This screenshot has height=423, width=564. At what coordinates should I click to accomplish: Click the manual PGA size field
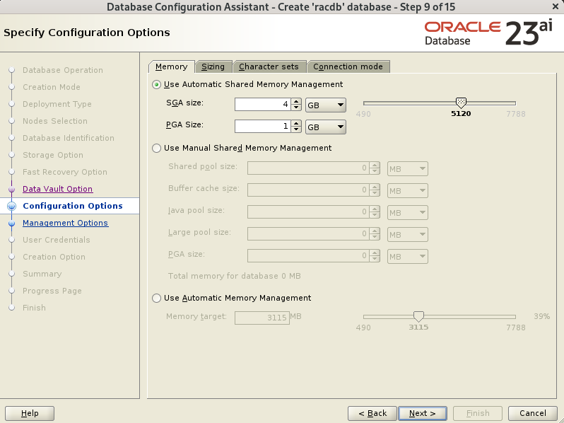click(x=308, y=256)
